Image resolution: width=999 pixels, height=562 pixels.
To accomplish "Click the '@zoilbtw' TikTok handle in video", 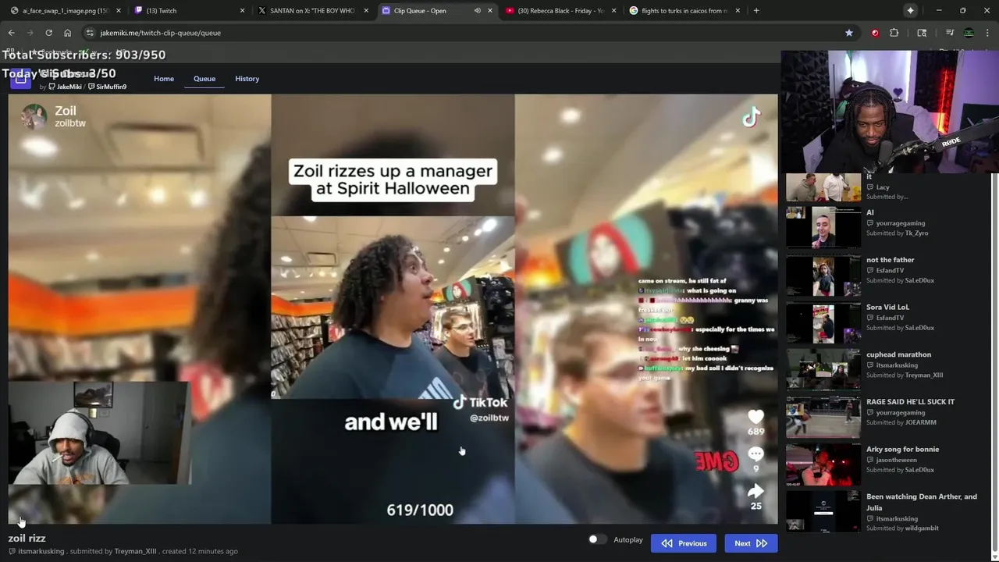I will (x=489, y=418).
